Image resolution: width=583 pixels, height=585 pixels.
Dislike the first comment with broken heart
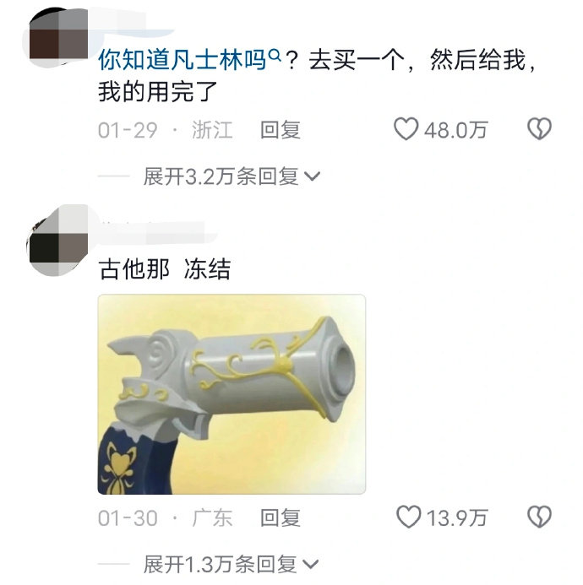click(x=539, y=129)
